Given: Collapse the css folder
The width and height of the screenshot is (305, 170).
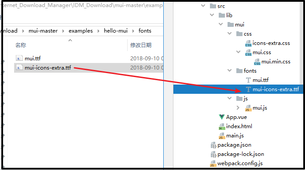Looking at the screenshot, I should tap(230, 33).
